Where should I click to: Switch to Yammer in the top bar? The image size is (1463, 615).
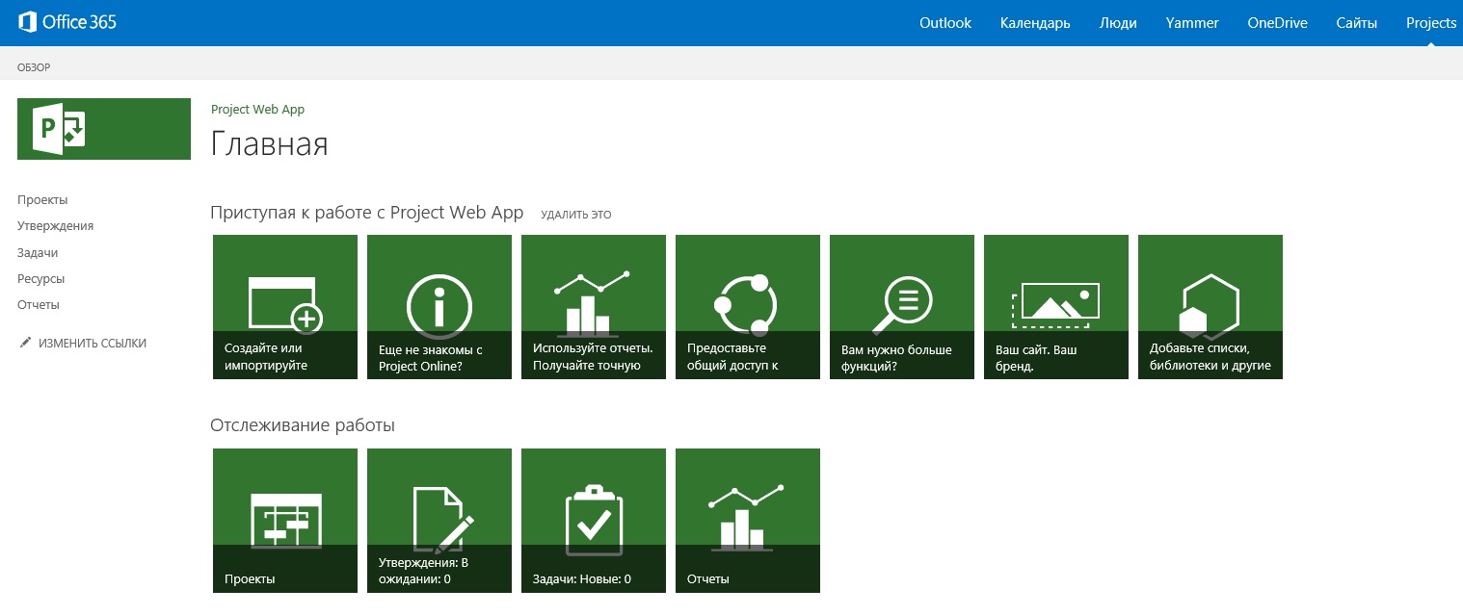pyautogui.click(x=1192, y=23)
